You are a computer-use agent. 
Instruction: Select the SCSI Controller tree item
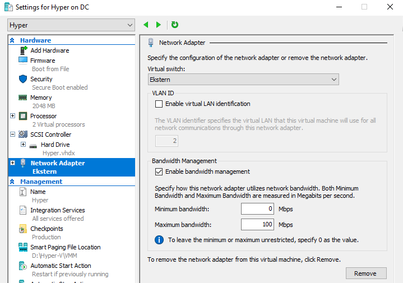(50, 134)
